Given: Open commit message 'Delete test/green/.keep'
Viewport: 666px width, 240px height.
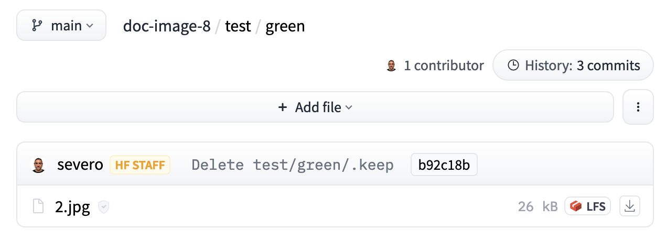Looking at the screenshot, I should click(x=293, y=165).
